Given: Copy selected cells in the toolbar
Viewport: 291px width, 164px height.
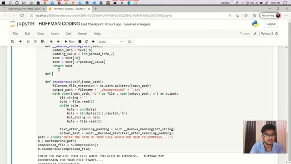Looking at the screenshot, I should pyautogui.click(x=35, y=41).
